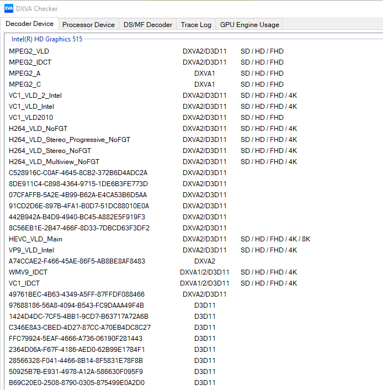Click the VC1_VLD2010 decoder row
Image resolution: width=383 pixels, height=390 pixels.
[x=31, y=118]
